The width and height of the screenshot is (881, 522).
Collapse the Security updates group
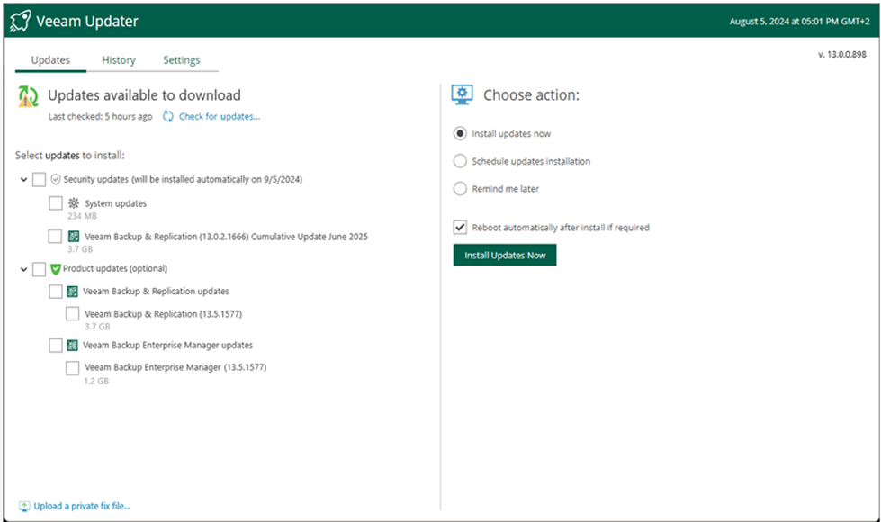click(23, 180)
